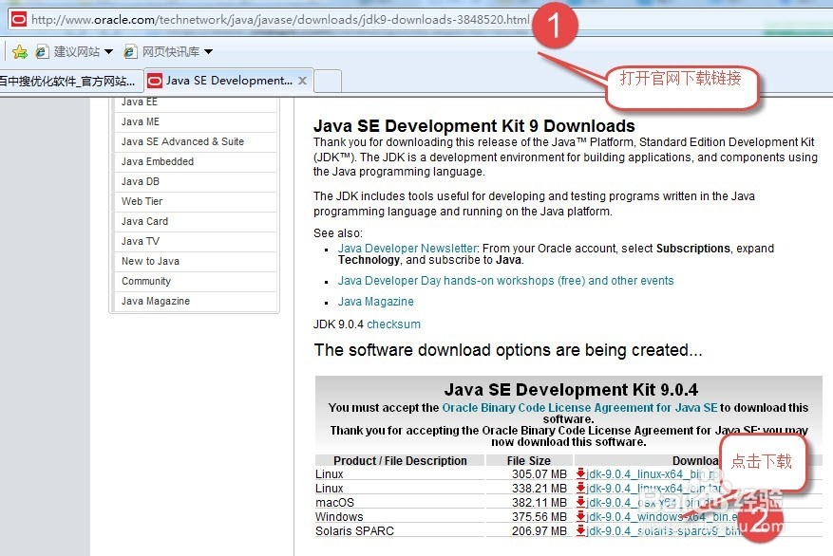Click the Oracle site icon in address bar
The width and height of the screenshot is (833, 556).
[19, 20]
